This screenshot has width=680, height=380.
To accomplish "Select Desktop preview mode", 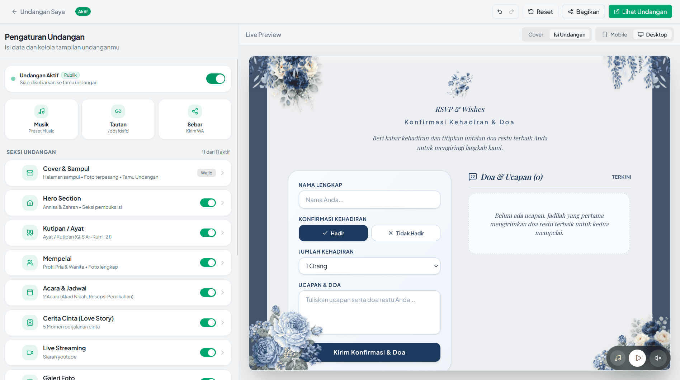I will [x=652, y=35].
